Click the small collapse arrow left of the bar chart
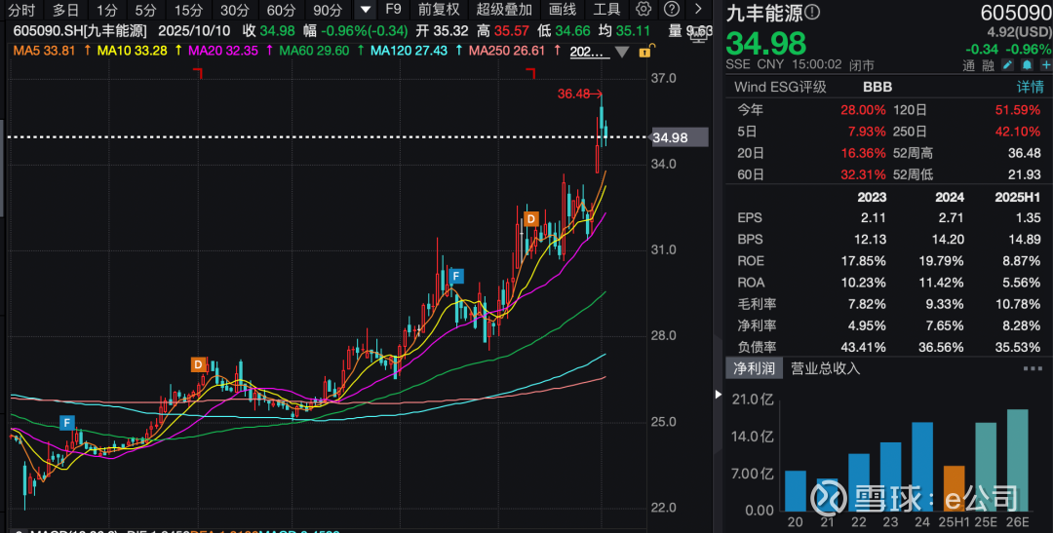The height and width of the screenshot is (533, 1053). click(x=718, y=394)
